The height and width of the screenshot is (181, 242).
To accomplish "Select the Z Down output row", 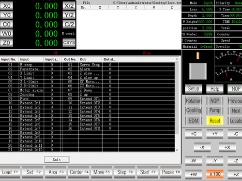I will (91, 90).
